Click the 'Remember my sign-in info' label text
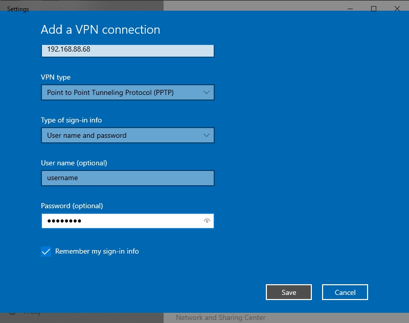Screen dimensions: 409x323 97,252
